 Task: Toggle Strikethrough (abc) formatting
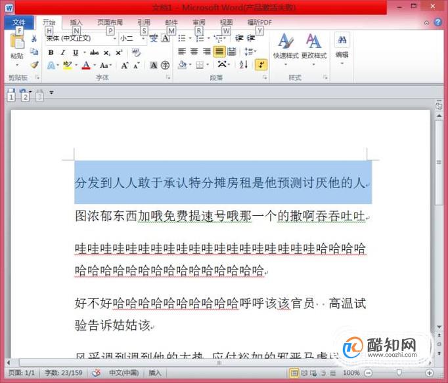(x=95, y=52)
